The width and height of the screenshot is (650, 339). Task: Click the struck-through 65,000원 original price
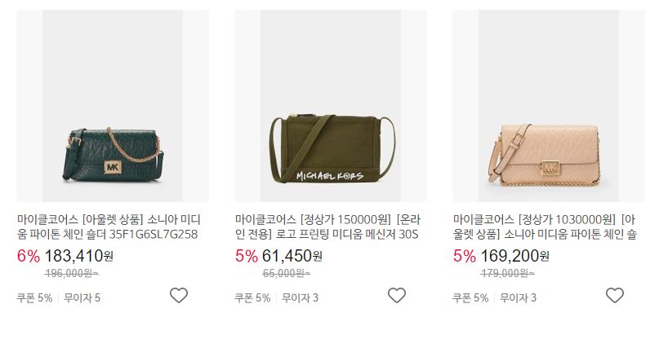point(286,273)
